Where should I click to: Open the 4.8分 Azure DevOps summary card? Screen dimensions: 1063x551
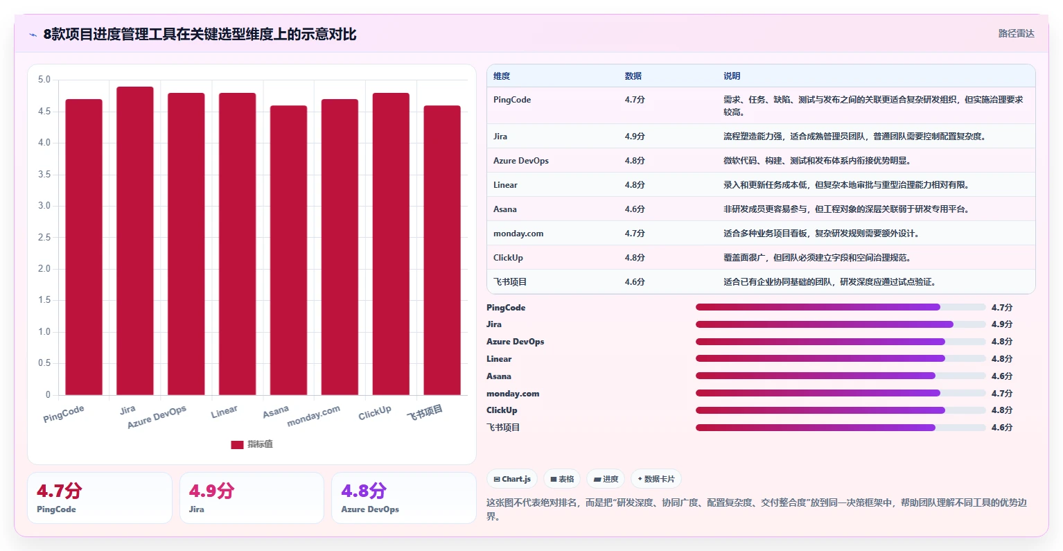404,498
